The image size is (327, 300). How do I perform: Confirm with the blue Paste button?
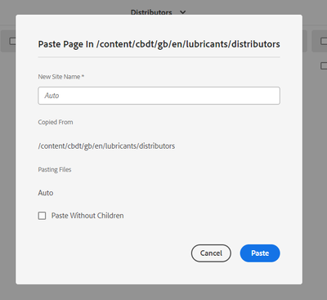click(x=260, y=253)
